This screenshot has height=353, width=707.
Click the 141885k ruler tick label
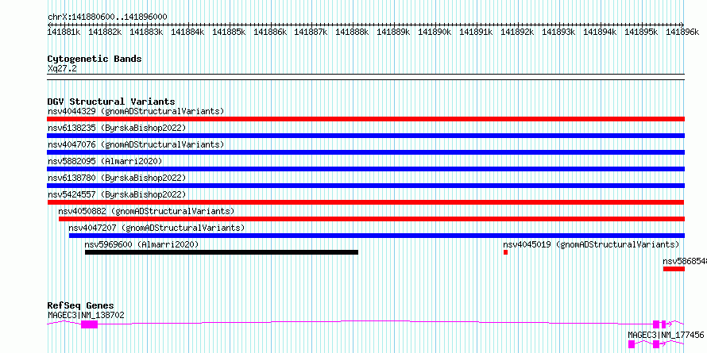pos(229,32)
